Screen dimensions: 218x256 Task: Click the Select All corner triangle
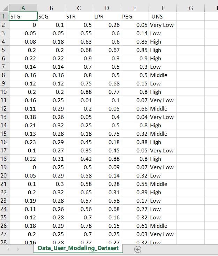pyautogui.click(x=5, y=8)
